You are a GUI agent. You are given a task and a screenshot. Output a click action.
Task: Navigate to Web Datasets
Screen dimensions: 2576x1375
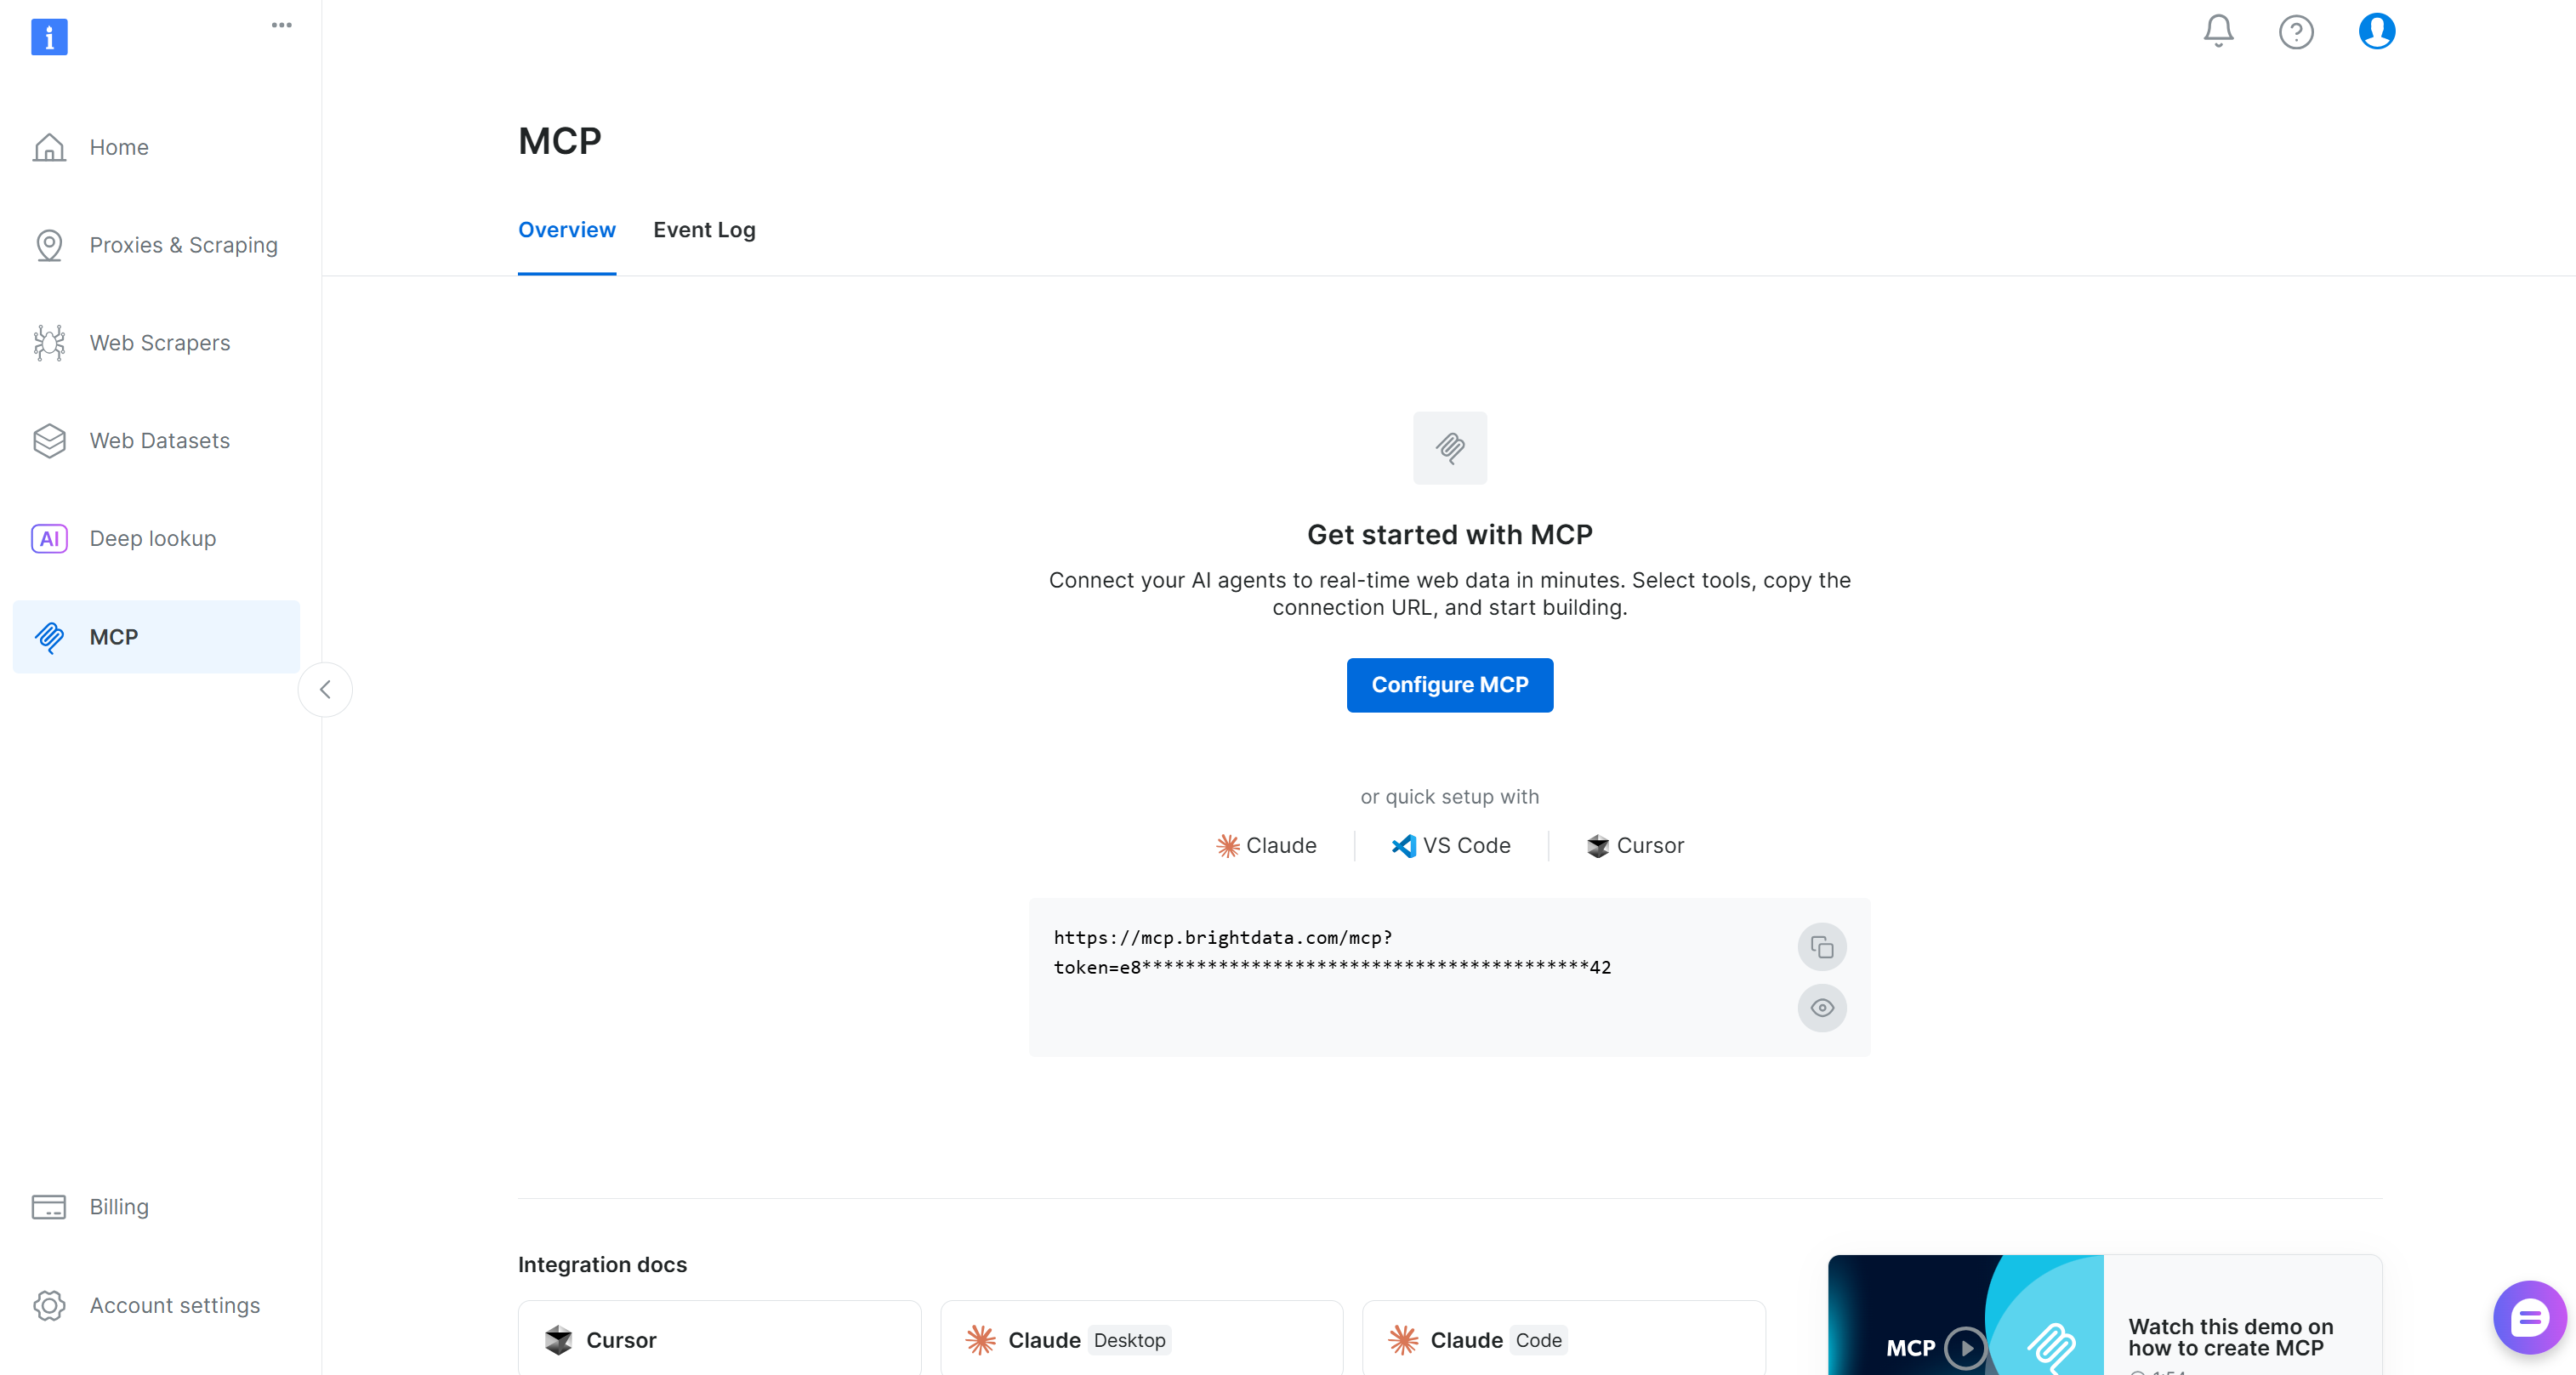pos(159,440)
